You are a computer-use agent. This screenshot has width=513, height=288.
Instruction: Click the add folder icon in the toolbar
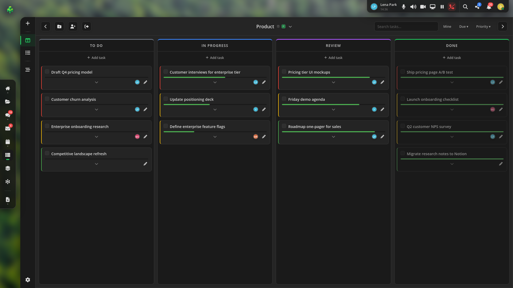point(59,26)
